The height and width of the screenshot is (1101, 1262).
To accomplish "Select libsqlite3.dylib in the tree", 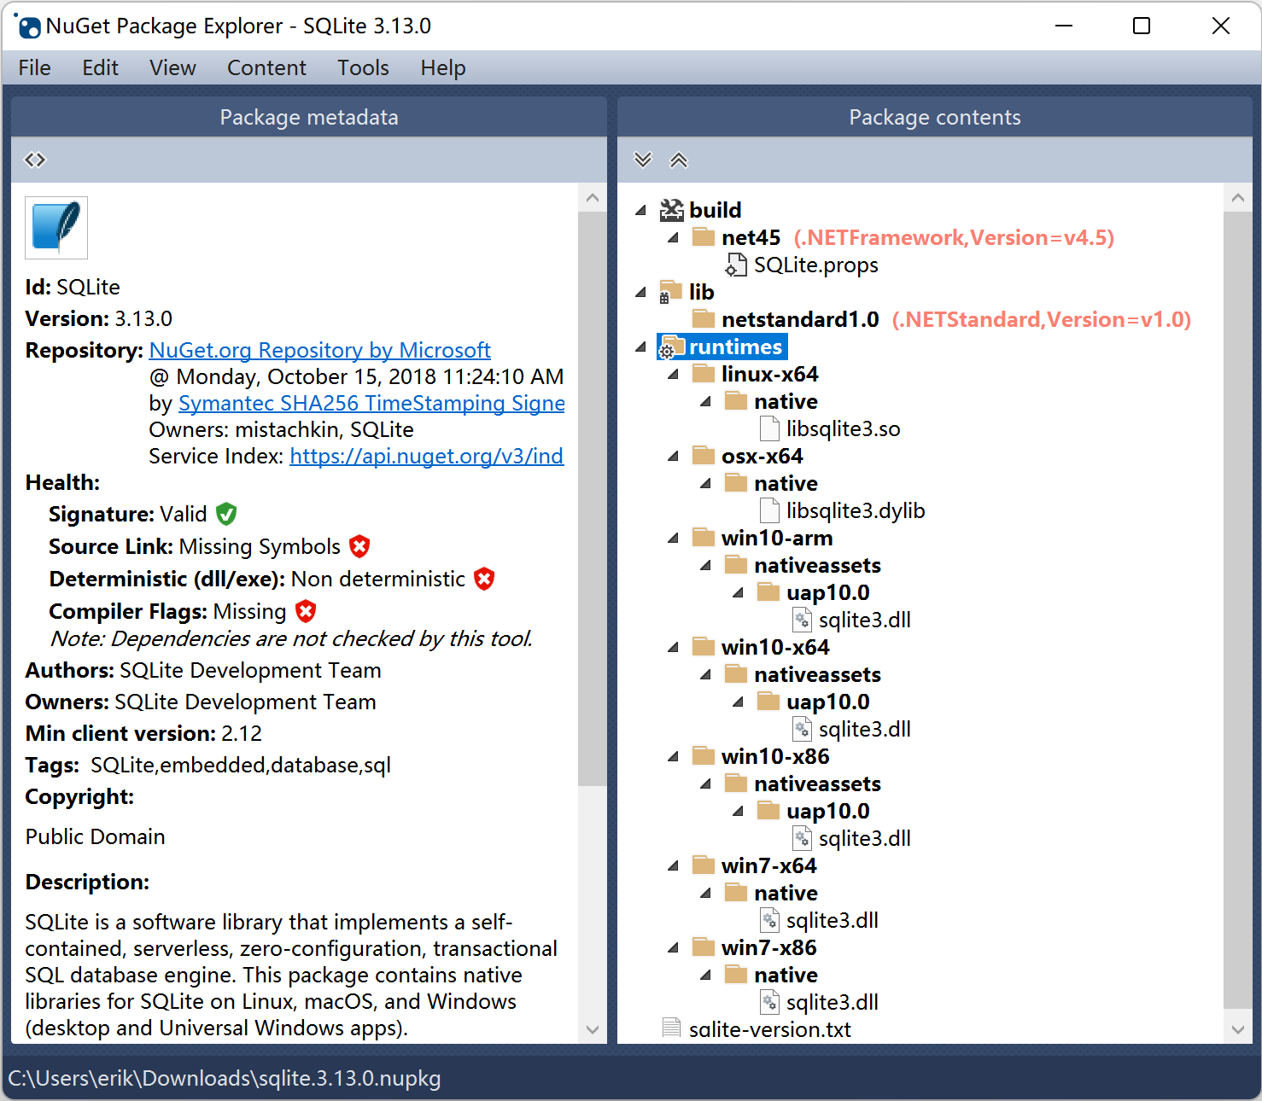I will pos(856,510).
